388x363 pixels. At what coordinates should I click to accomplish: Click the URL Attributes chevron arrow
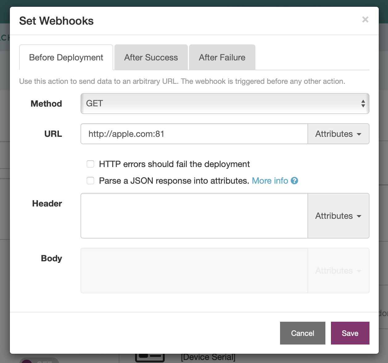(359, 134)
